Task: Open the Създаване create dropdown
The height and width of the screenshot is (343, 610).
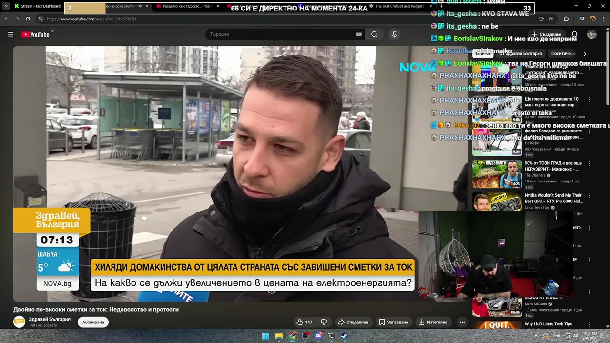Action: click(x=547, y=34)
